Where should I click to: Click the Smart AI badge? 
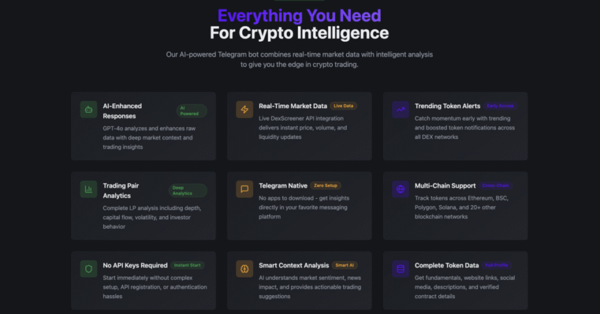(345, 265)
